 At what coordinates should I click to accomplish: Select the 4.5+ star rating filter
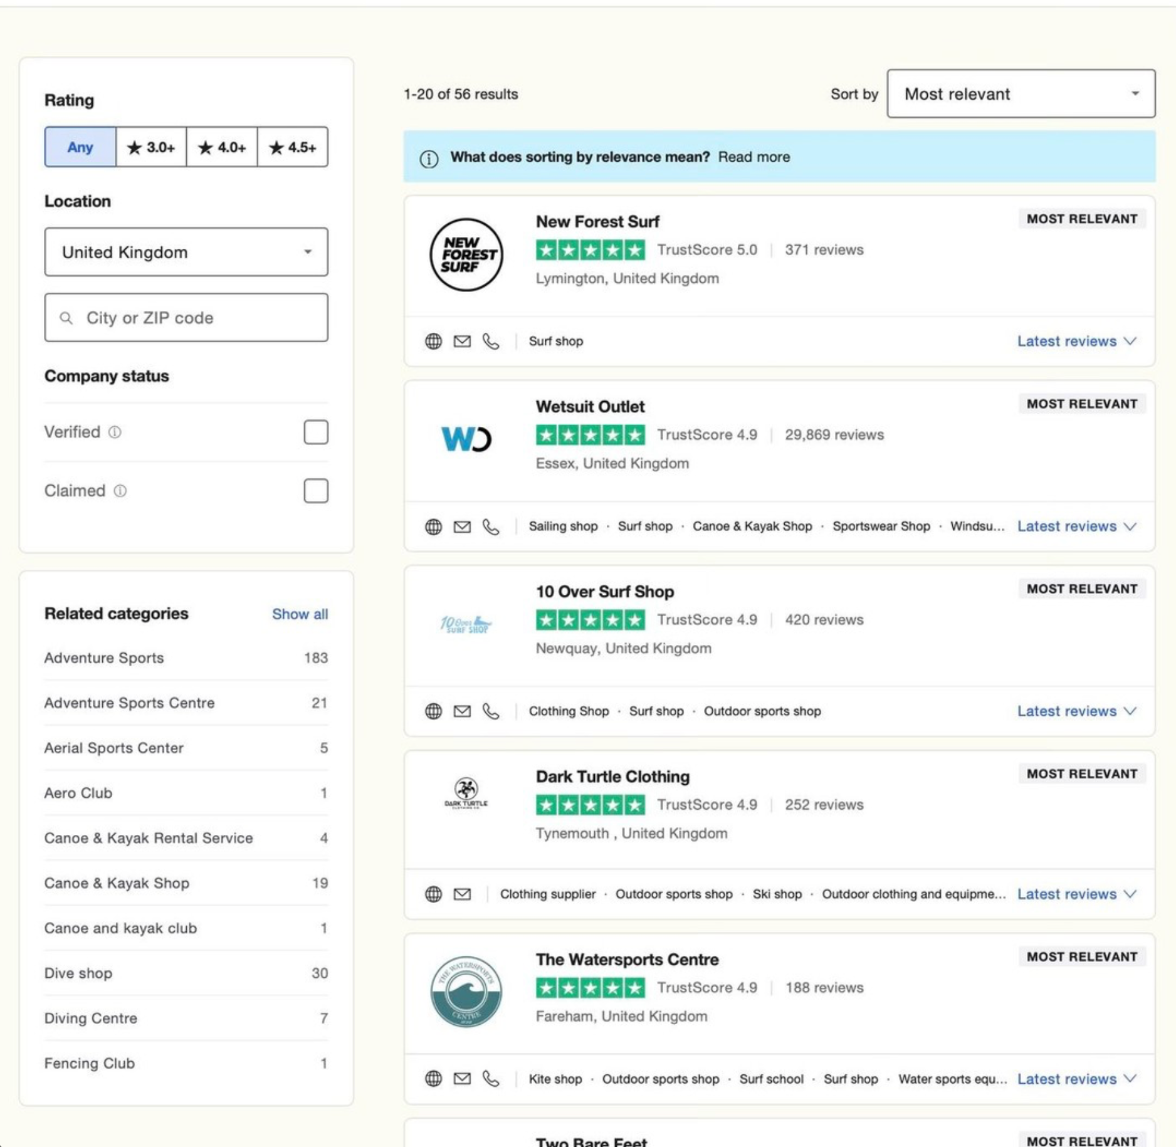pyautogui.click(x=292, y=147)
